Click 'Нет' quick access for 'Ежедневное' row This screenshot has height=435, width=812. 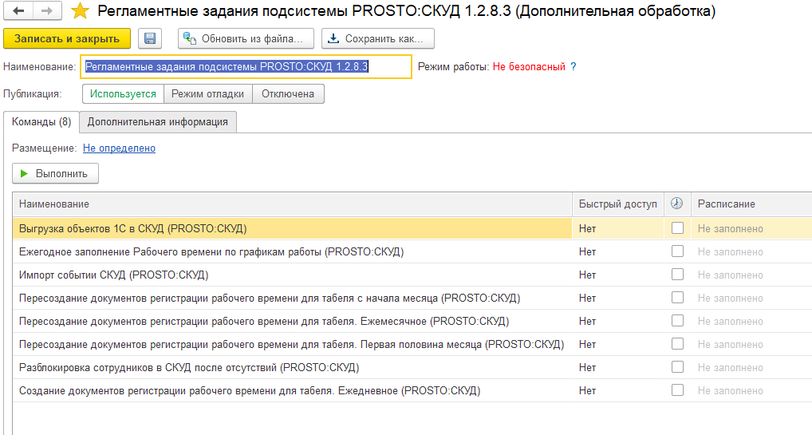(x=587, y=391)
